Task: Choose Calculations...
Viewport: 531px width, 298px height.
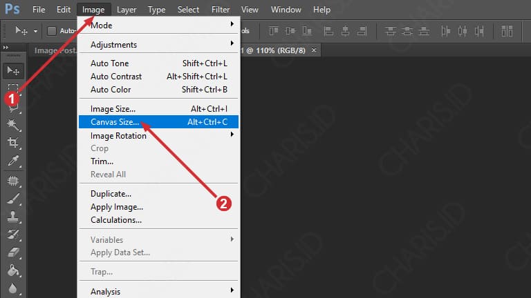Action: click(158, 220)
